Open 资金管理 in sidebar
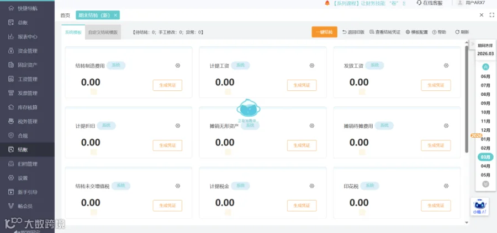Screen dimensions: 497x233 [x=27, y=51]
